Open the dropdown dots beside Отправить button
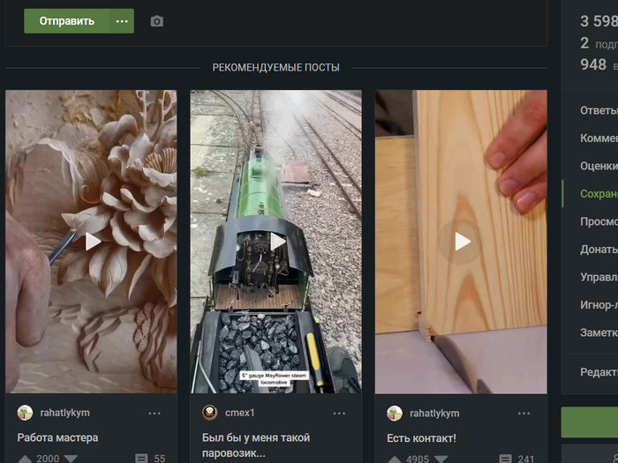 coord(122,21)
